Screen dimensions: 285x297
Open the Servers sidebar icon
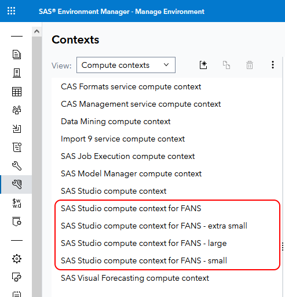17,73
